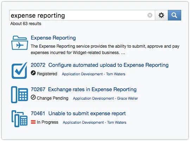This screenshot has width=190, height=141.
Task: Open search settings via the gear icon
Action: coord(161,15)
